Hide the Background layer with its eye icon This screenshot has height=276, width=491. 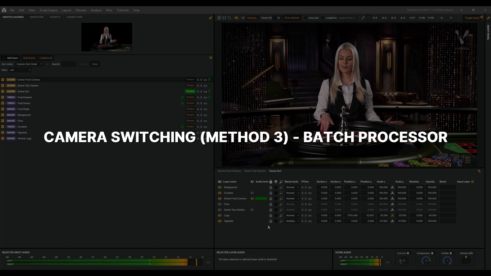click(219, 187)
